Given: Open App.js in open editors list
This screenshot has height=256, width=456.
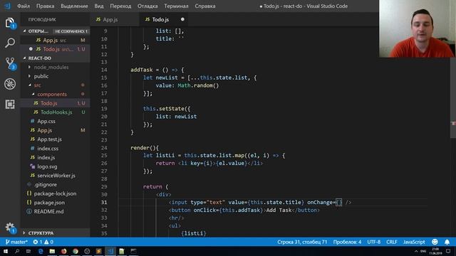Looking at the screenshot, I should point(50,40).
